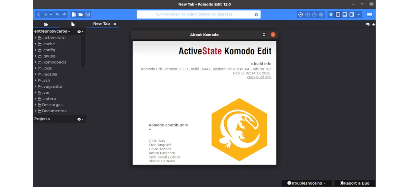
Task: Toggle focus mode with the eye icon
Action: click(x=331, y=15)
